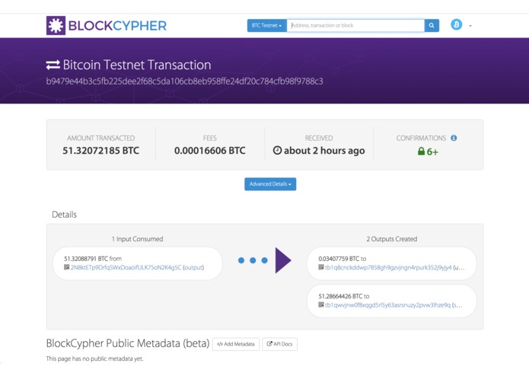Open output address tb1qwvjnw0f8xqgd...
This screenshot has height=376, width=529.
tap(387, 305)
